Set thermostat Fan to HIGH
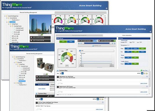Image resolution: width=155 pixels, height=111 pixels. [x=143, y=52]
